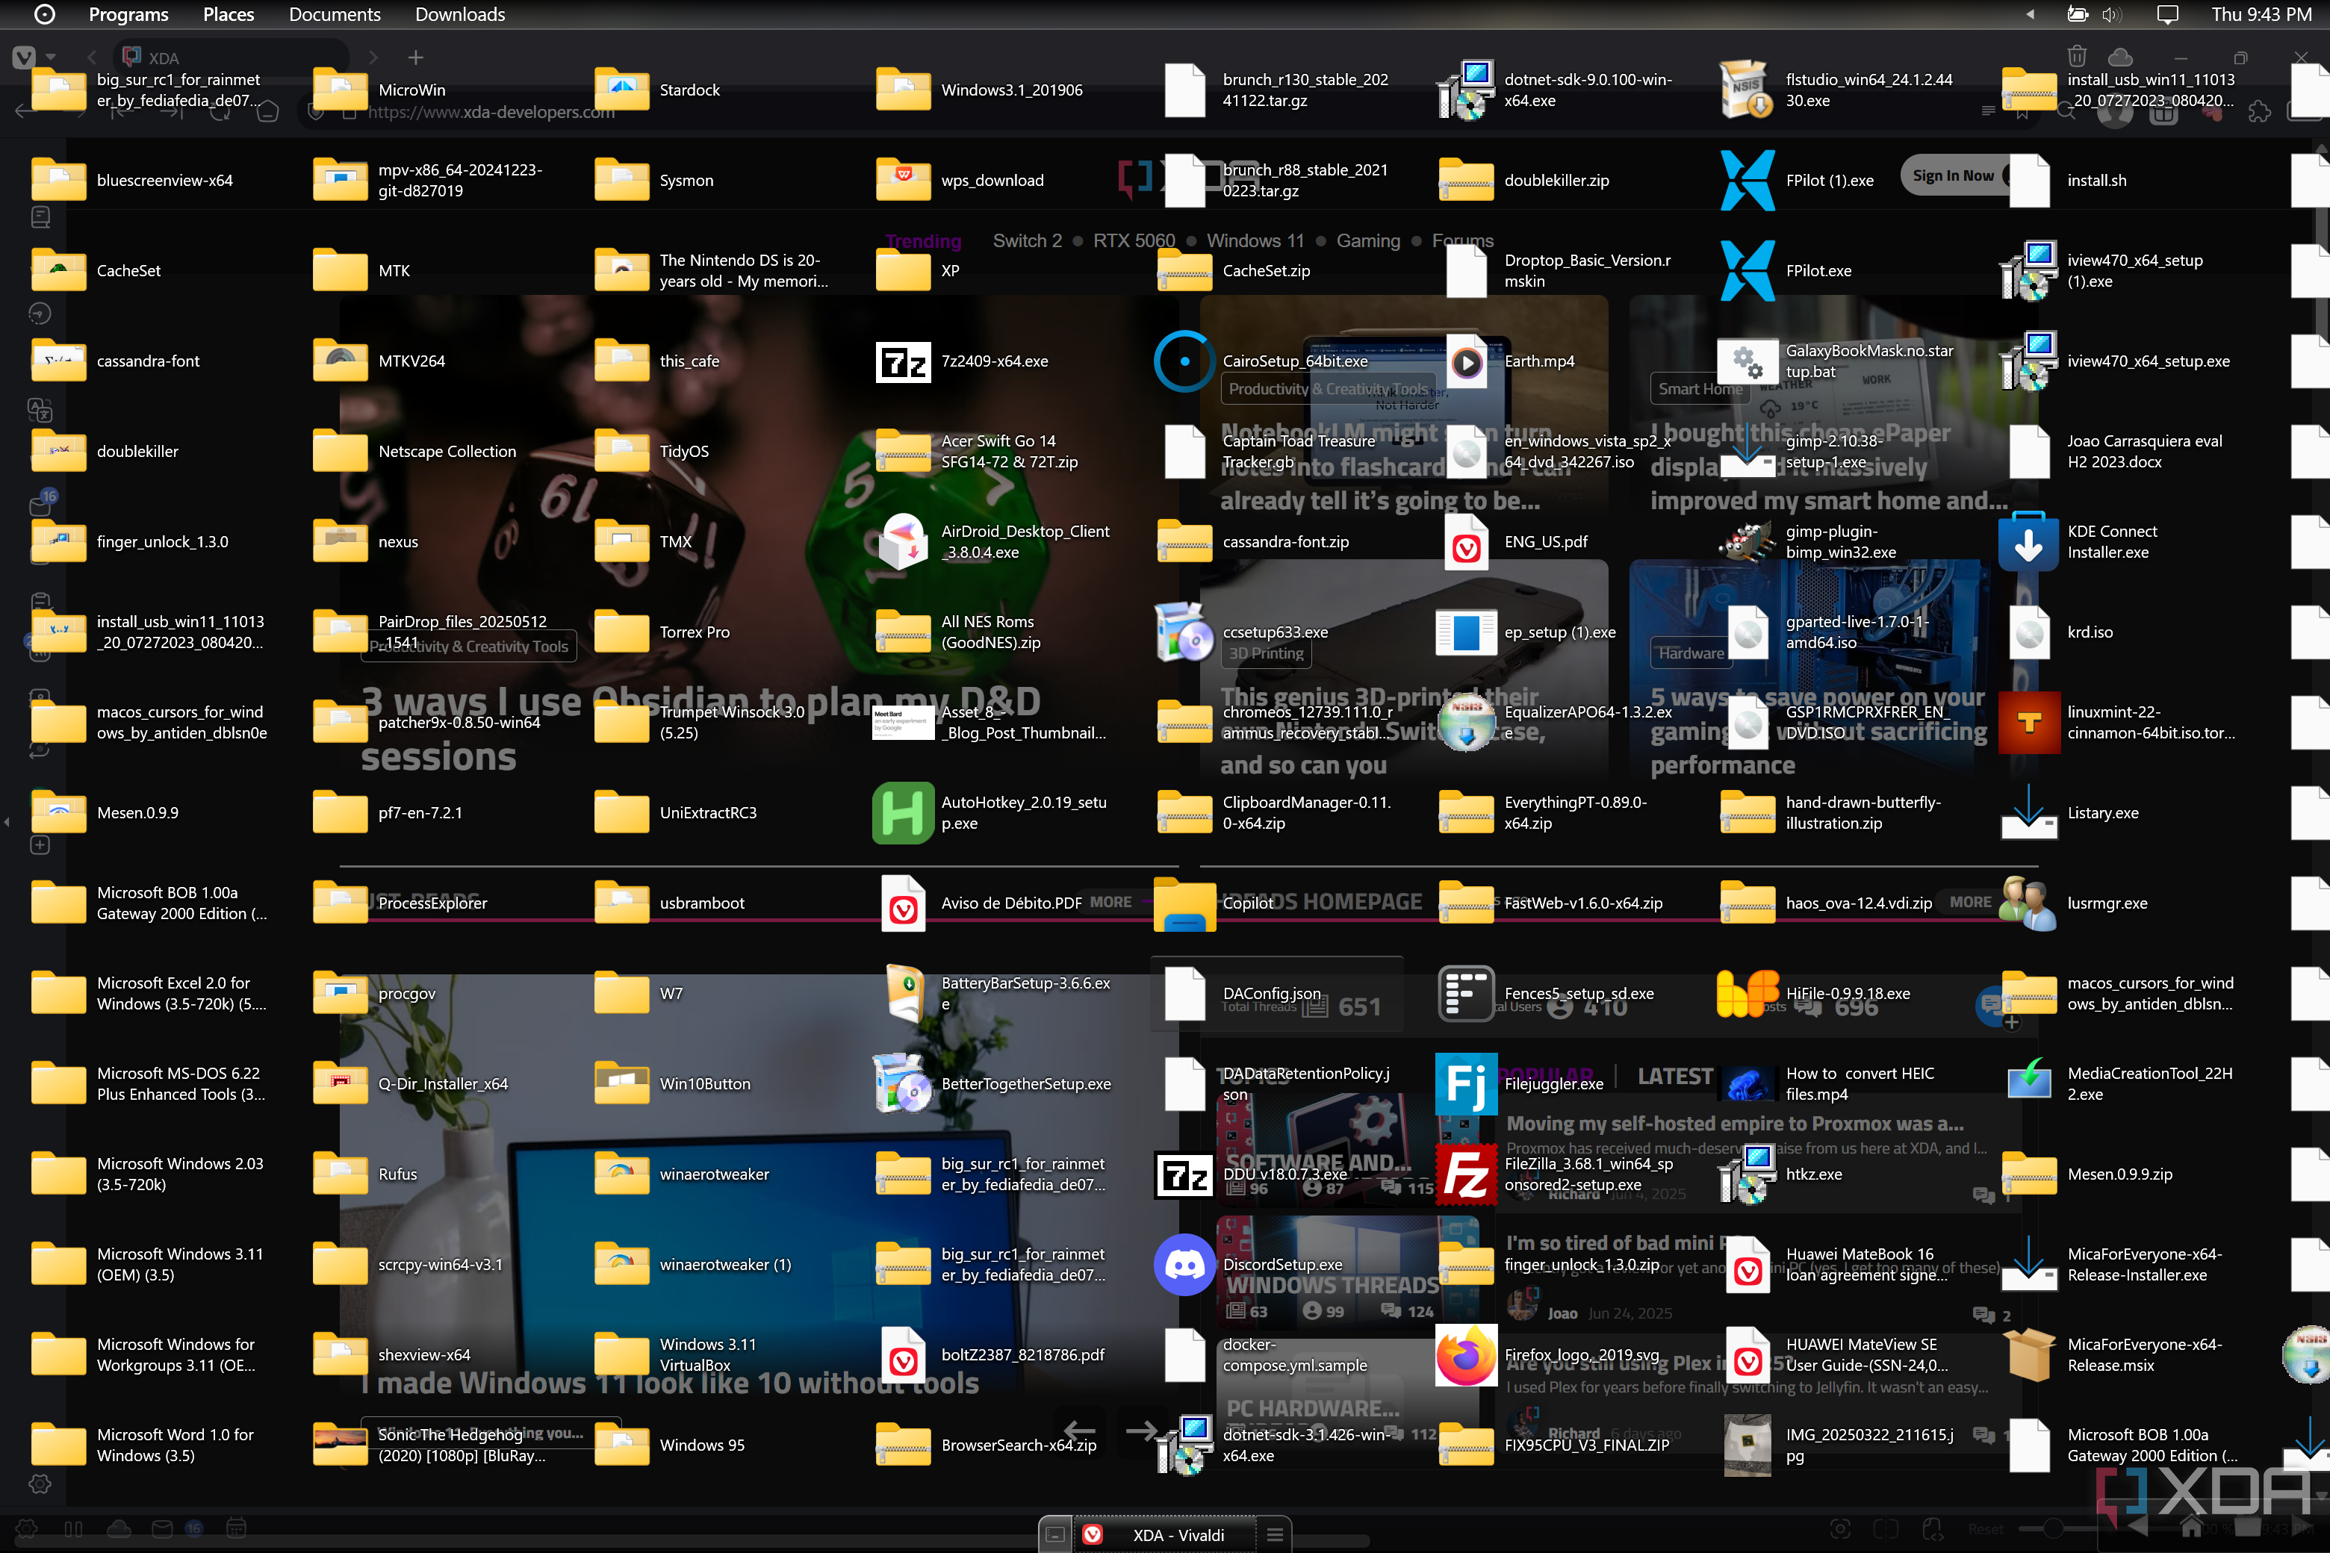Image resolution: width=2330 pixels, height=1553 pixels.
Task: Open doublekiller.zip archive
Action: [x=1465, y=180]
